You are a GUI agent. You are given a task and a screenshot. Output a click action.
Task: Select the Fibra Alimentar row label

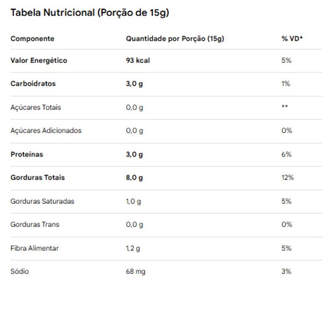[x=35, y=248]
